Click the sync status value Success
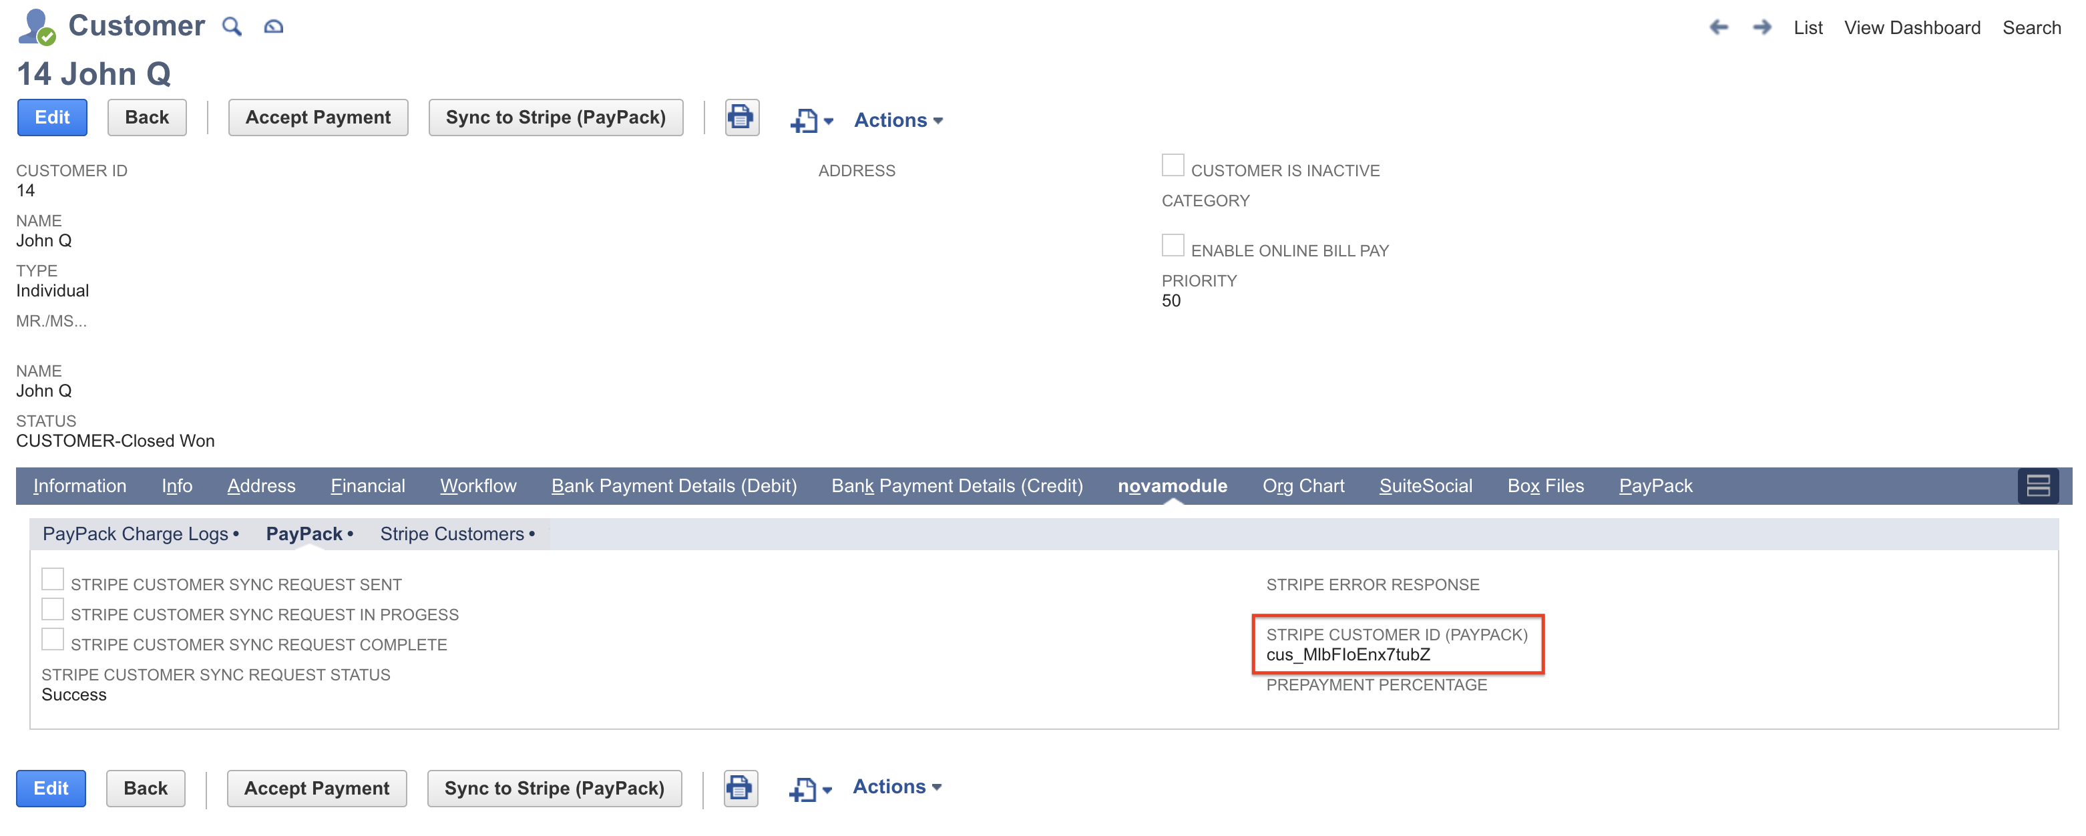This screenshot has height=836, width=2086. coord(73,695)
